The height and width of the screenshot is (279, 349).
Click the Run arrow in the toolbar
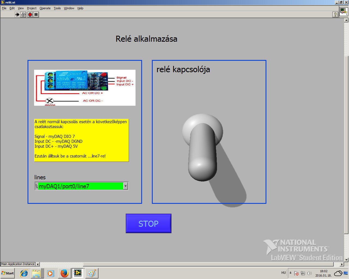pos(17,14)
